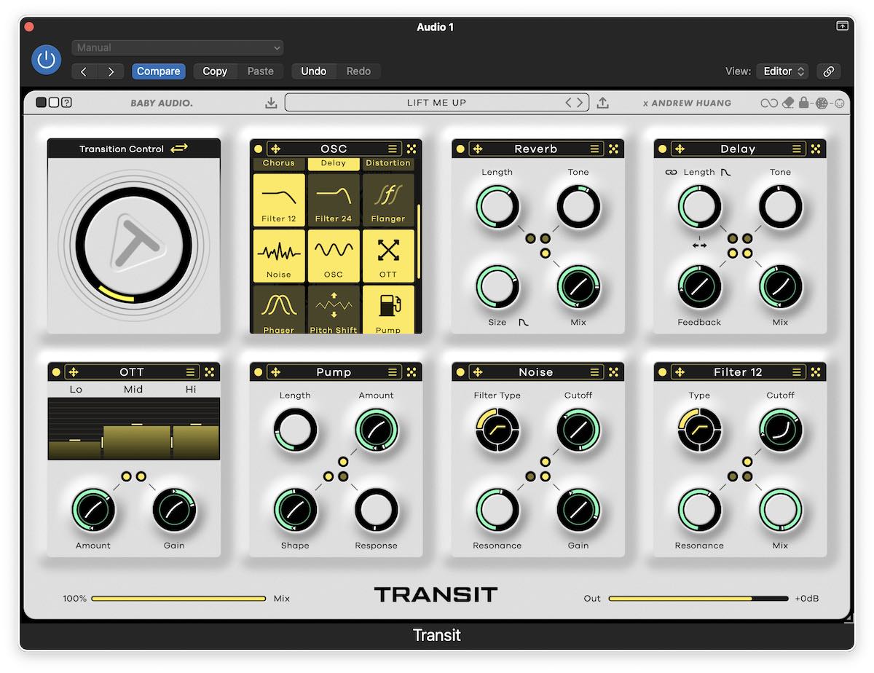
Task: Open the OTT module hamburger menu
Action: tap(191, 372)
